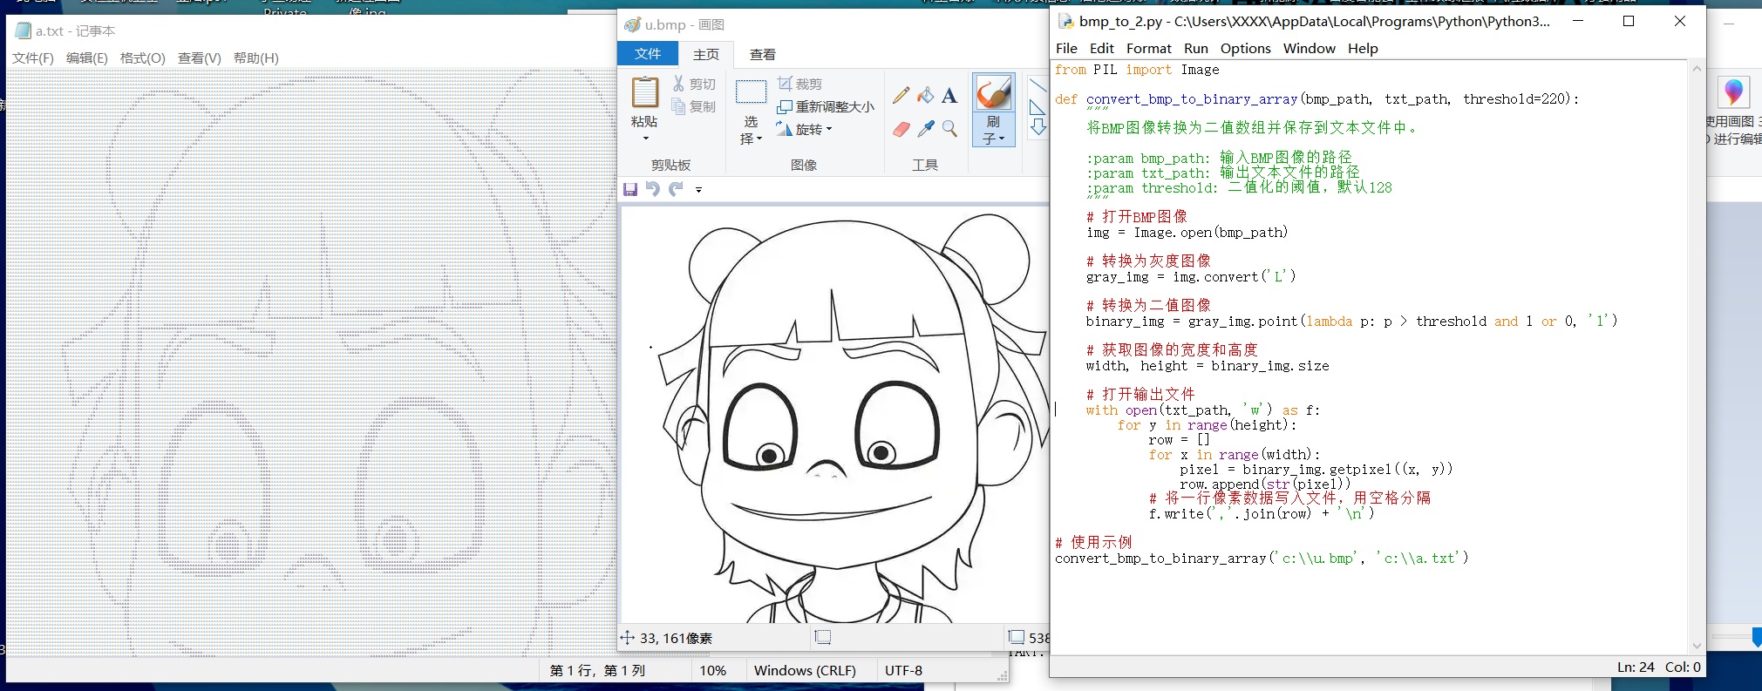1762x691 pixels.
Task: Select the Text tool (letter A)
Action: [949, 95]
